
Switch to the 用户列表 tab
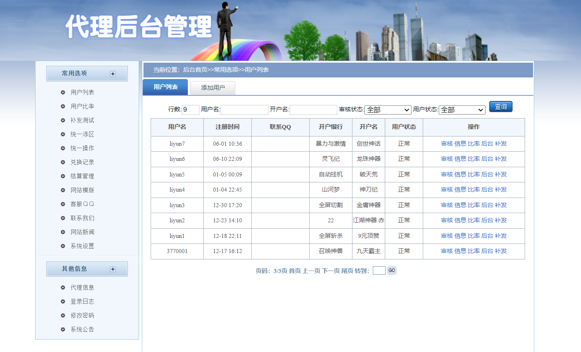tap(165, 87)
